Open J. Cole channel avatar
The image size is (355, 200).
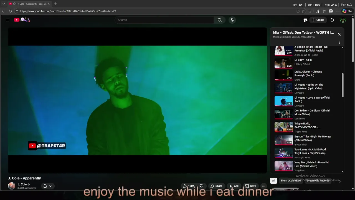point(12,186)
